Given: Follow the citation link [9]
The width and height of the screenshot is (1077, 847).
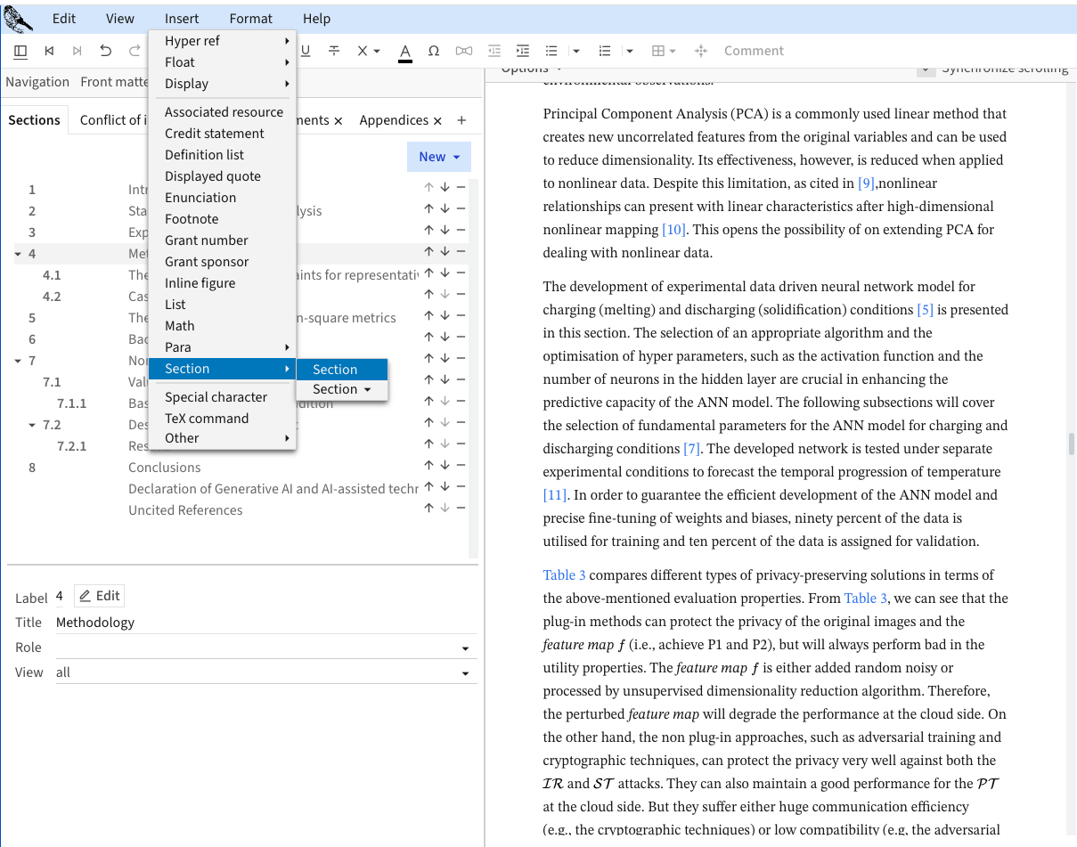Looking at the screenshot, I should 866,183.
